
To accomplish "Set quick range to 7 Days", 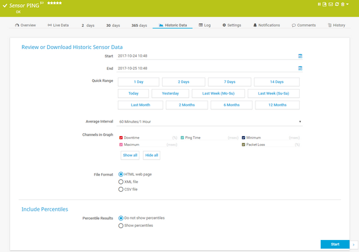I will 230,82.
